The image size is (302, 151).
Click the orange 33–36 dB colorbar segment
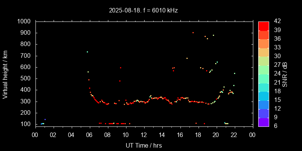(x=263, y=43)
